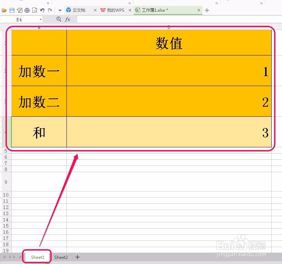This screenshot has height=264, width=282.
Task: Undo the last action
Action: (42, 10)
